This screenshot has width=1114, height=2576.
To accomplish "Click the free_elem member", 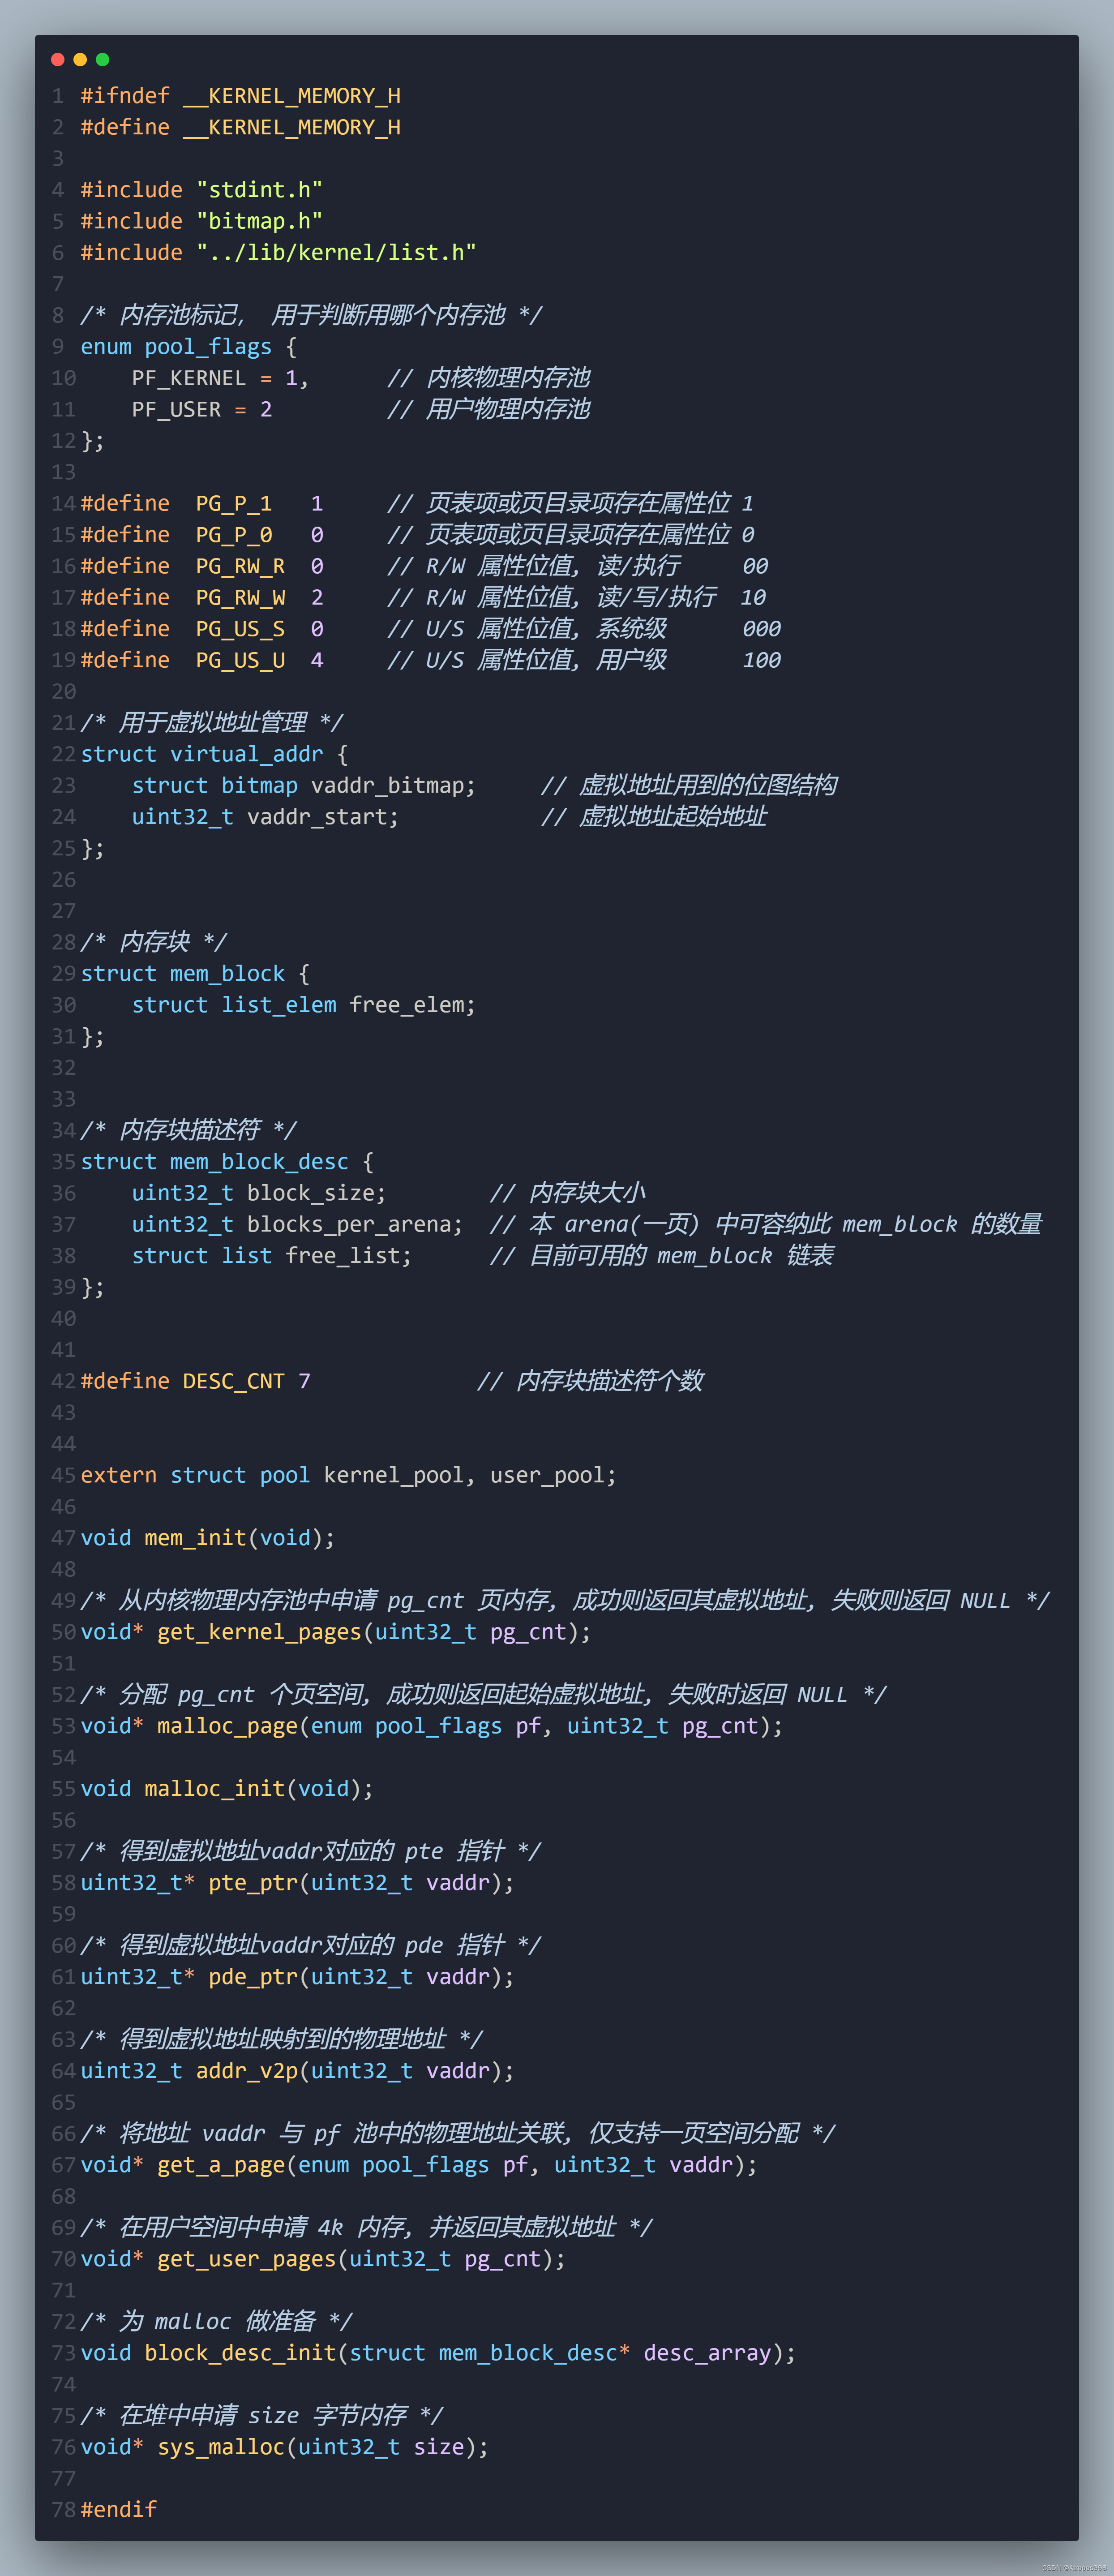I will [x=406, y=1005].
